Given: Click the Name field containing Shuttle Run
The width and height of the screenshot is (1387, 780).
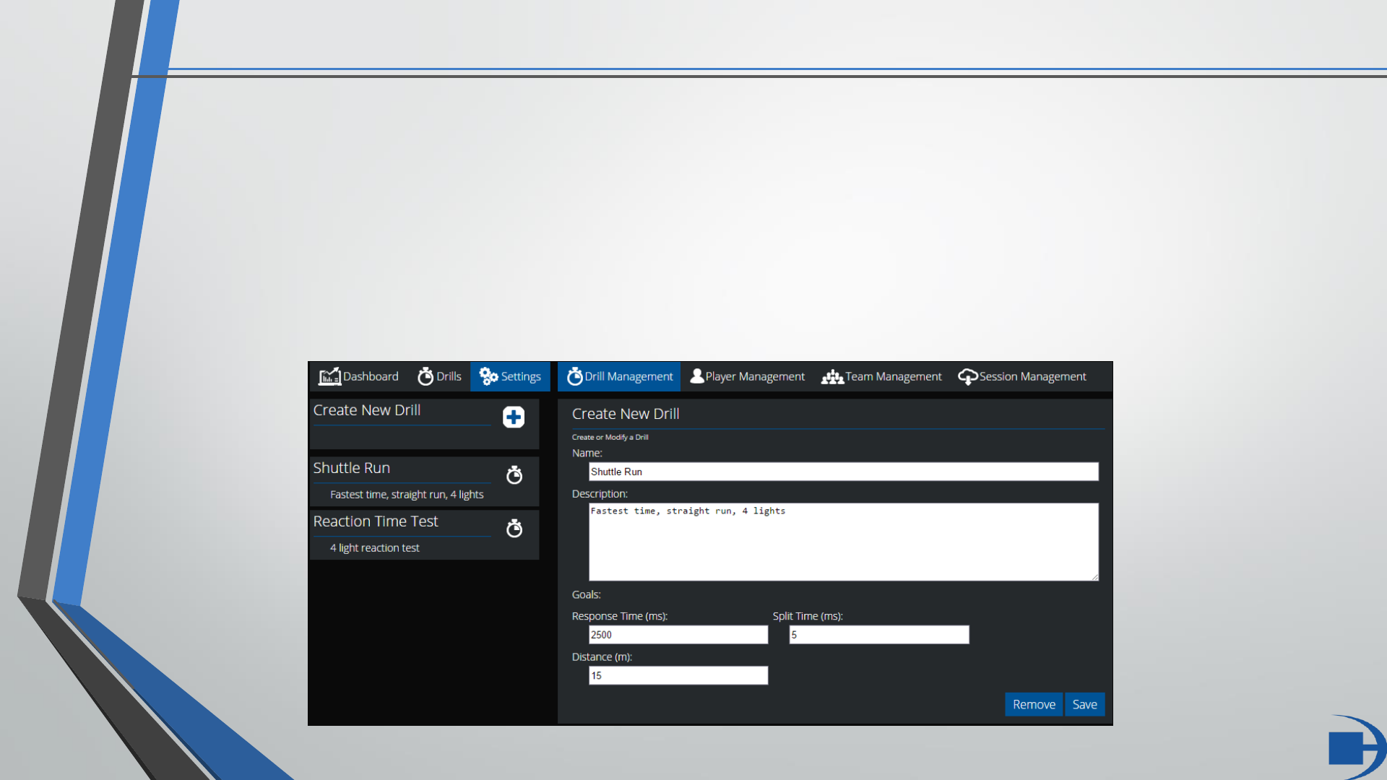Looking at the screenshot, I should pos(843,472).
